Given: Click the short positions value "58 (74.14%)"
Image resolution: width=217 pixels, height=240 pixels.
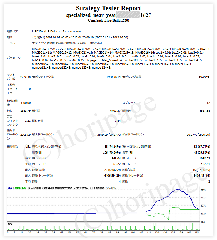Looking at the screenshot, I should pos(112,147).
